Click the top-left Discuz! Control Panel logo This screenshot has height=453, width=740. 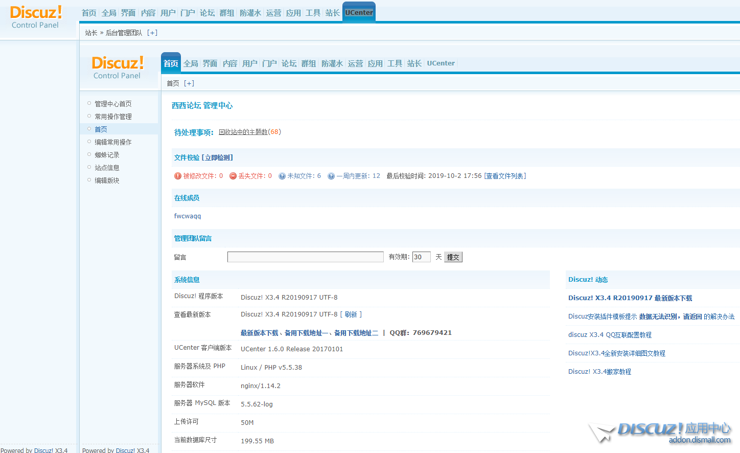point(36,17)
